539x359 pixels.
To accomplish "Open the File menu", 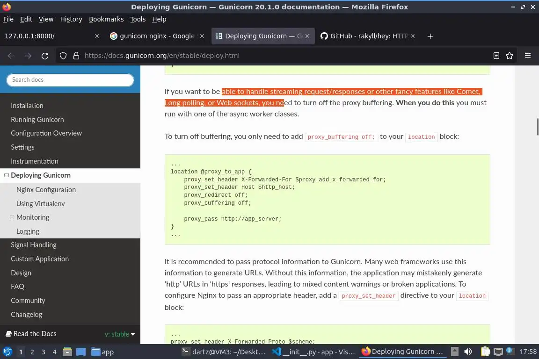I will 8,19.
